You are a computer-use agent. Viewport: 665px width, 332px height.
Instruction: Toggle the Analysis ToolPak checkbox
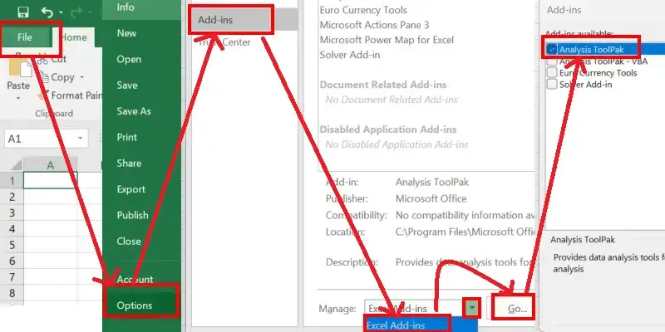pyautogui.click(x=552, y=50)
